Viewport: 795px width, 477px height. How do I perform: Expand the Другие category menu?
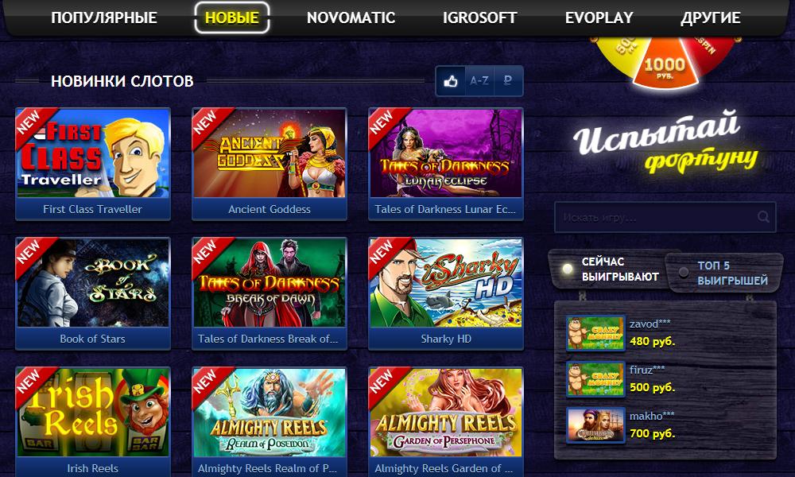[710, 17]
